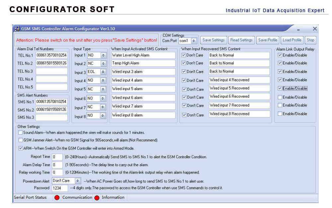Viewport: 332px width, 208px height.
Task: Click the first Back to Normal field
Action: click(239, 55)
